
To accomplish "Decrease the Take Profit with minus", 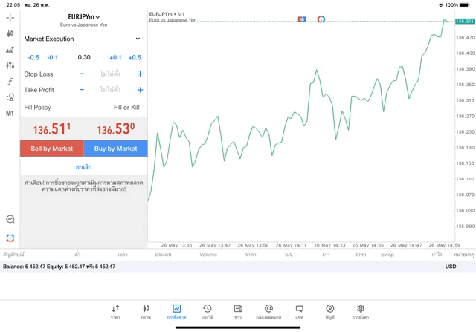I will (x=82, y=90).
